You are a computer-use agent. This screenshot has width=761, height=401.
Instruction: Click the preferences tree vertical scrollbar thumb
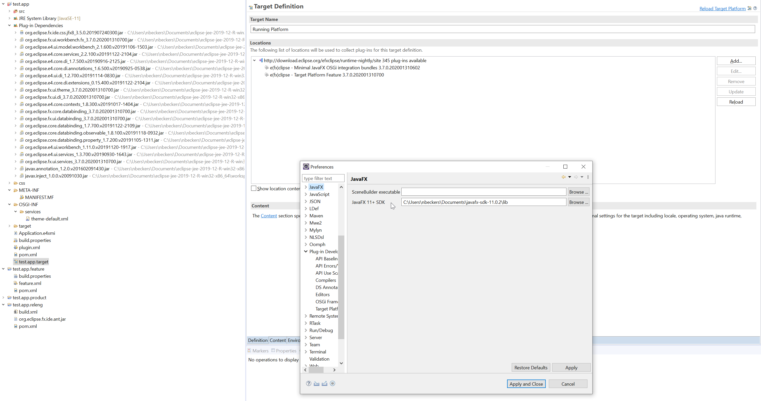(341, 287)
